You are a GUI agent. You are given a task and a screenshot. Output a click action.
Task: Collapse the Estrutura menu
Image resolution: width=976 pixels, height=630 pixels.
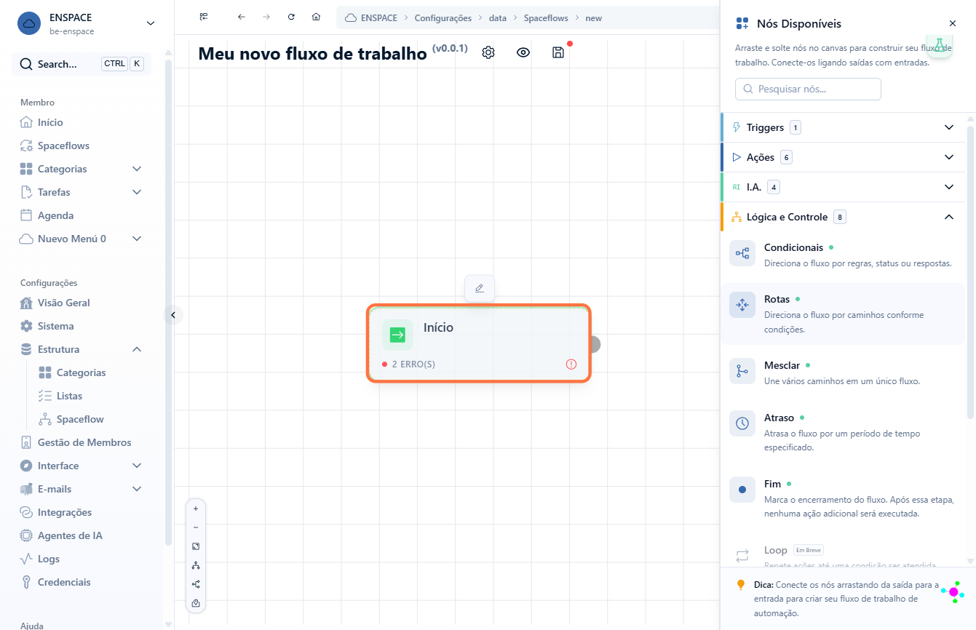137,349
